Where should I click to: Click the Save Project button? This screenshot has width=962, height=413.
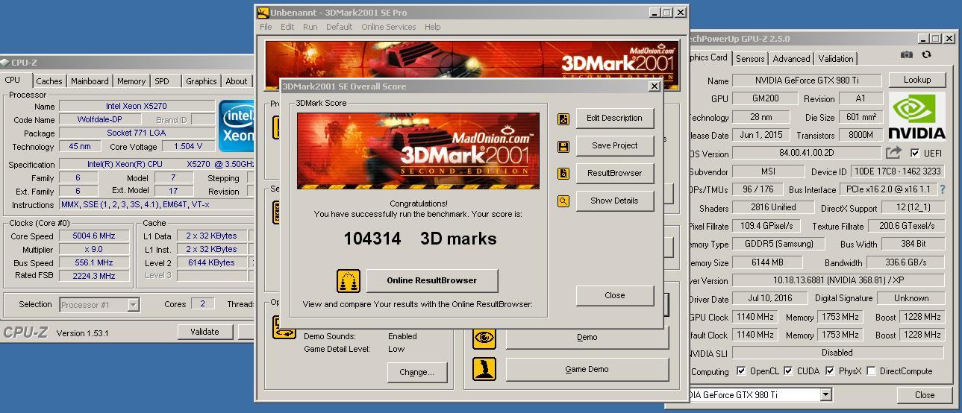tap(614, 145)
